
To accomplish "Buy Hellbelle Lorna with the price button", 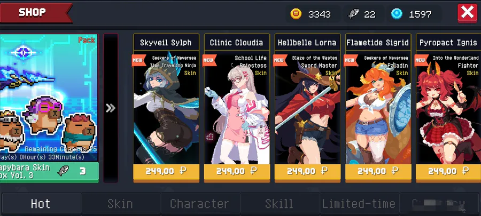I will point(307,171).
